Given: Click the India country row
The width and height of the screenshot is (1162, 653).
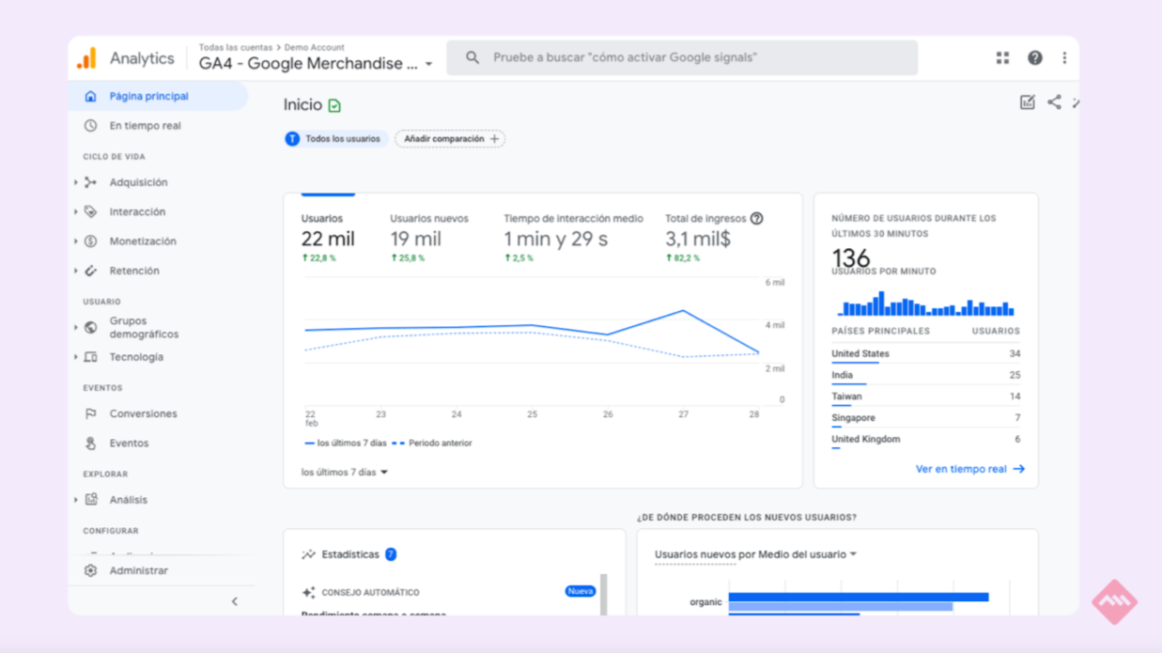Looking at the screenshot, I should tap(925, 376).
